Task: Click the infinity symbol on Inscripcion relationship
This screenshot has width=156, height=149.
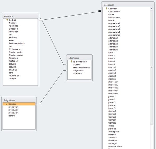Action: point(99,11)
